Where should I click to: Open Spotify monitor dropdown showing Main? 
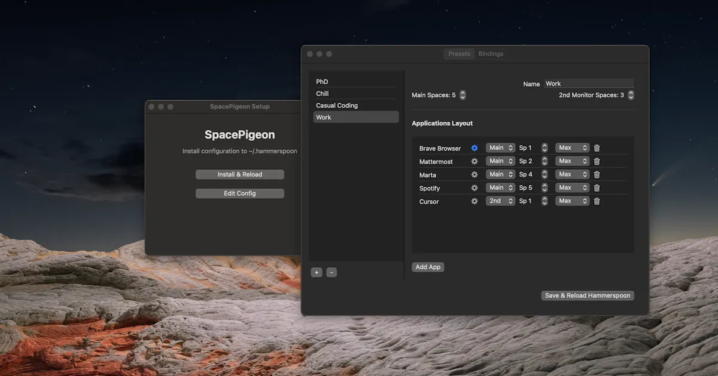coord(500,187)
